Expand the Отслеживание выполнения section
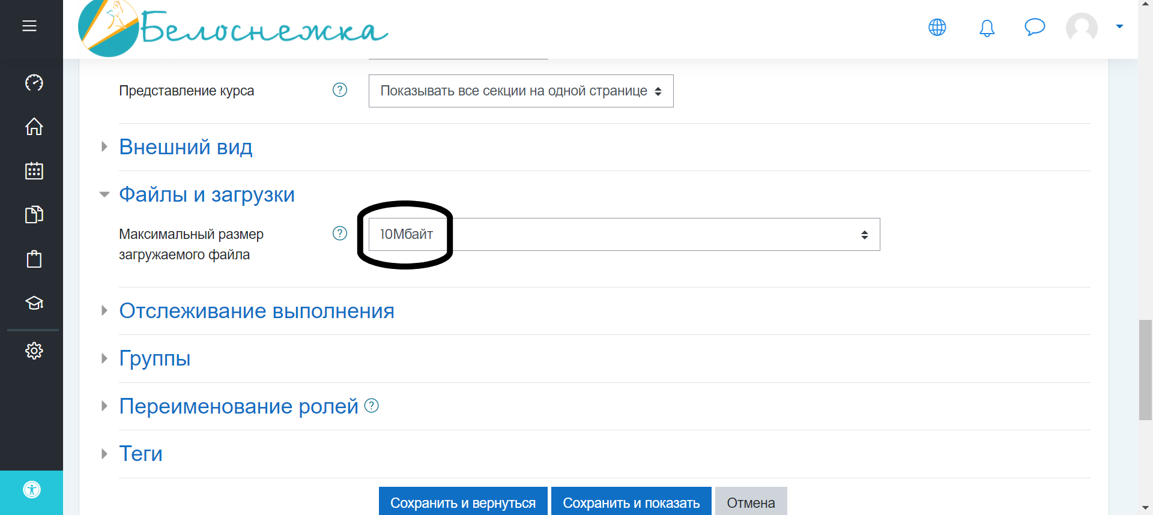 [256, 311]
